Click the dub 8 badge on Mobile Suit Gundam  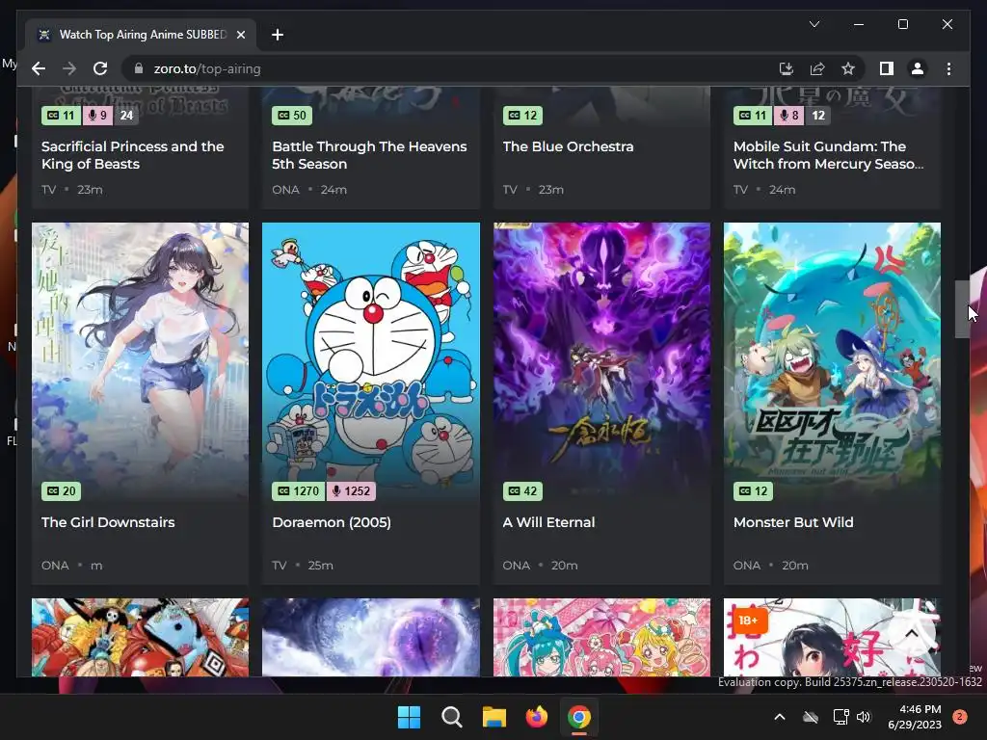789,116
